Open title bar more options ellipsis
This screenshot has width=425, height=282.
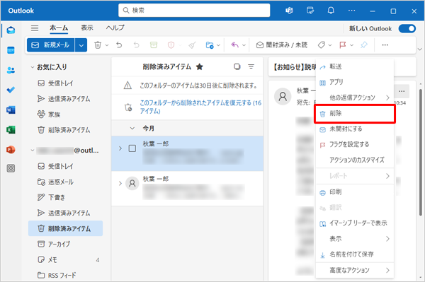351,11
